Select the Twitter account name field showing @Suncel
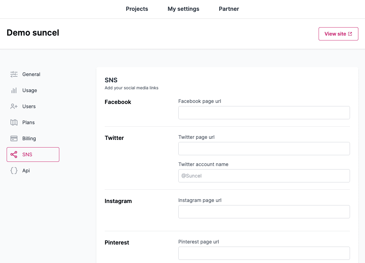 [264, 175]
